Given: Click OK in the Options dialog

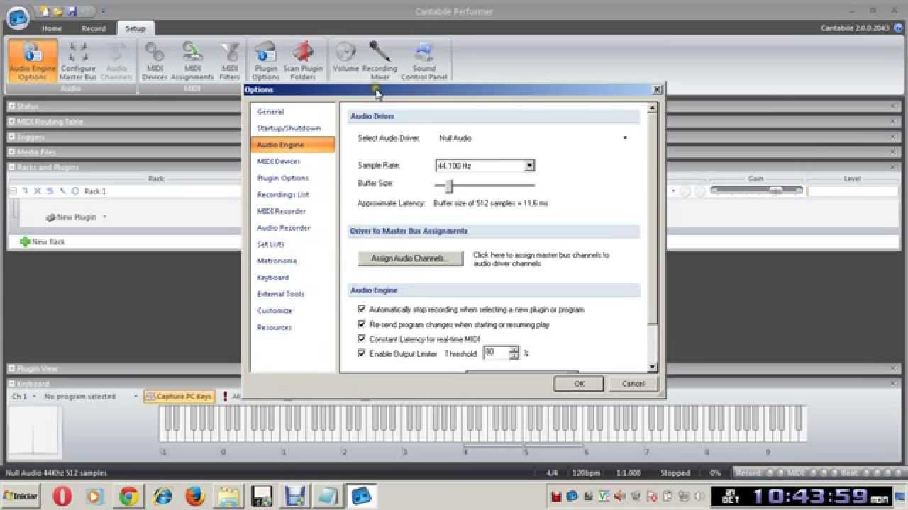Looking at the screenshot, I should point(580,383).
